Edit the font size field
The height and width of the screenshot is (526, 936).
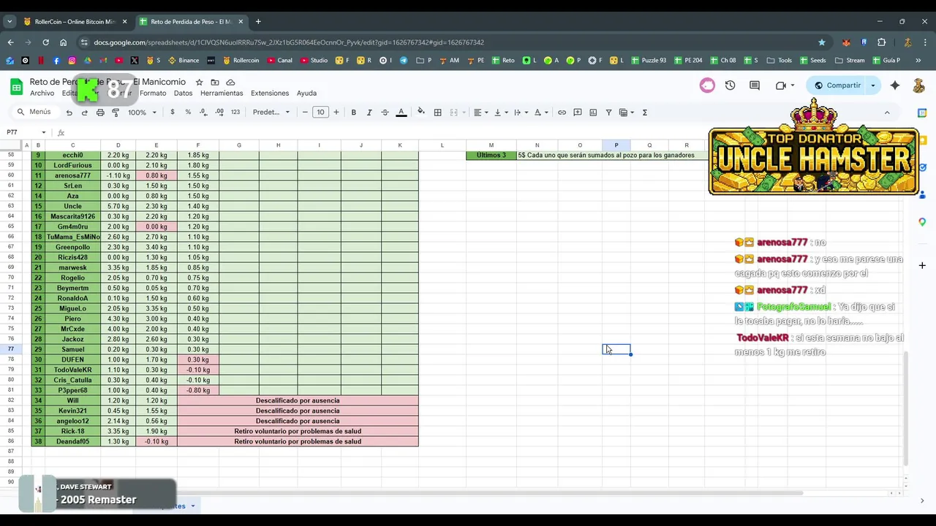coord(320,113)
